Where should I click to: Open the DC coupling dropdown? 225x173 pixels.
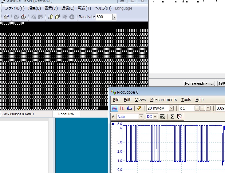pyautogui.click(x=155, y=117)
